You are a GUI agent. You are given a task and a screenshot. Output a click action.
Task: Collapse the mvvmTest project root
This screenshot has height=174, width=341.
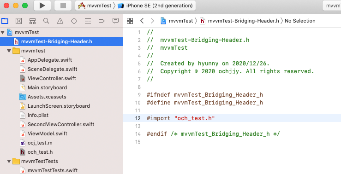point(3,33)
